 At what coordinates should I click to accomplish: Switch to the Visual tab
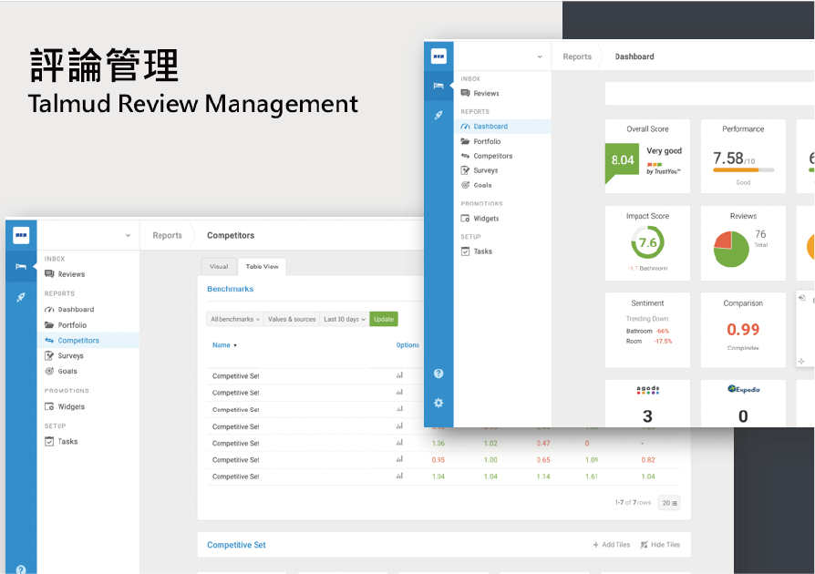pos(219,266)
